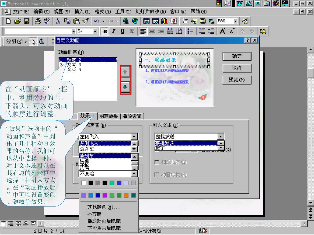Screen dimensions: 314x235
Task: Open the 幻灯片放映 menu
Action: click(x=151, y=12)
